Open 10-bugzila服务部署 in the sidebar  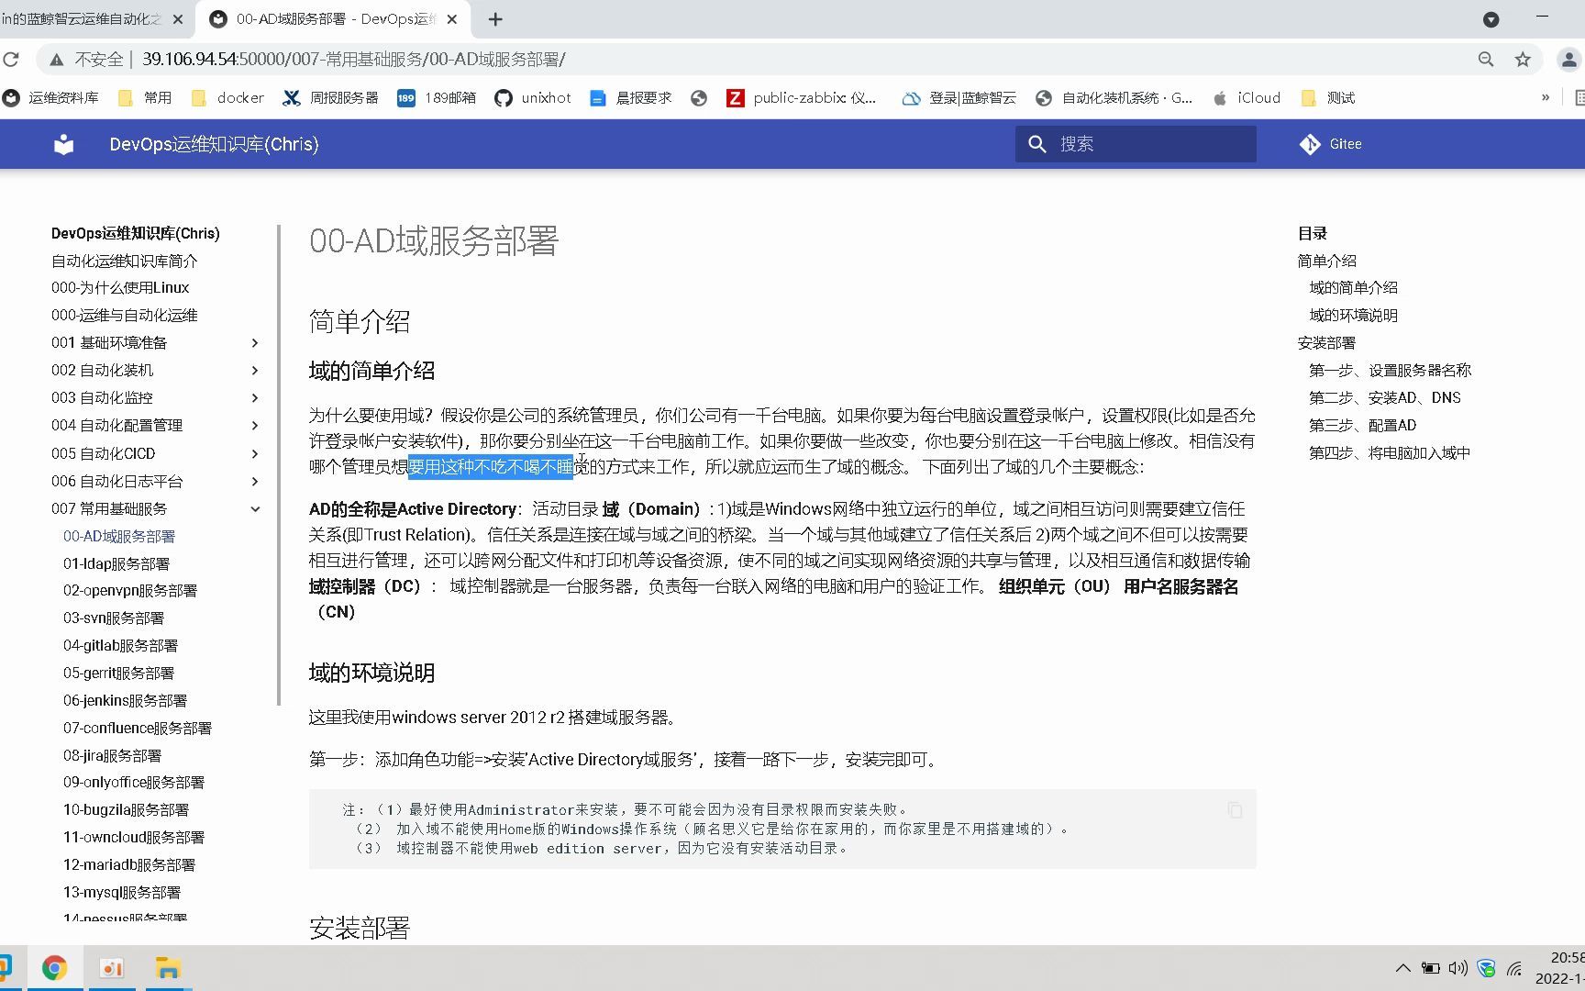click(x=126, y=810)
